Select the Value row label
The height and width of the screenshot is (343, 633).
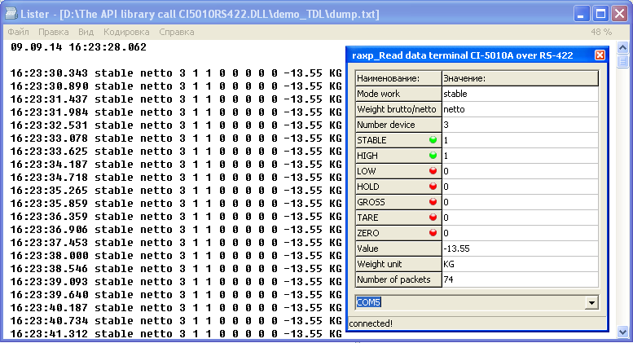click(x=398, y=248)
